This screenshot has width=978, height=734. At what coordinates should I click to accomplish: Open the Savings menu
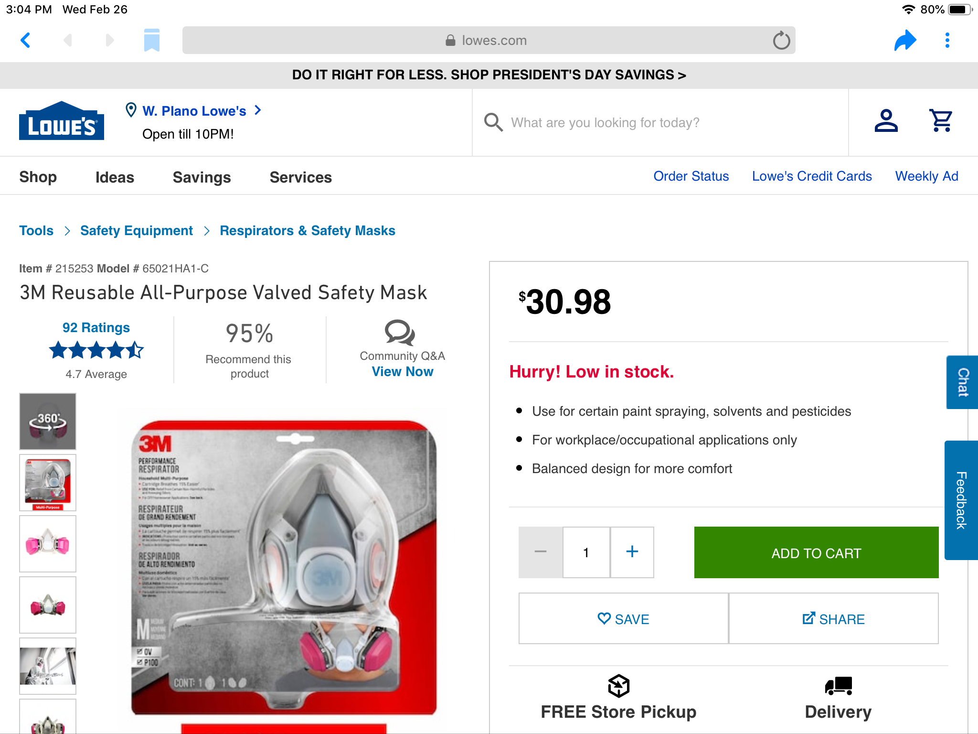(202, 177)
